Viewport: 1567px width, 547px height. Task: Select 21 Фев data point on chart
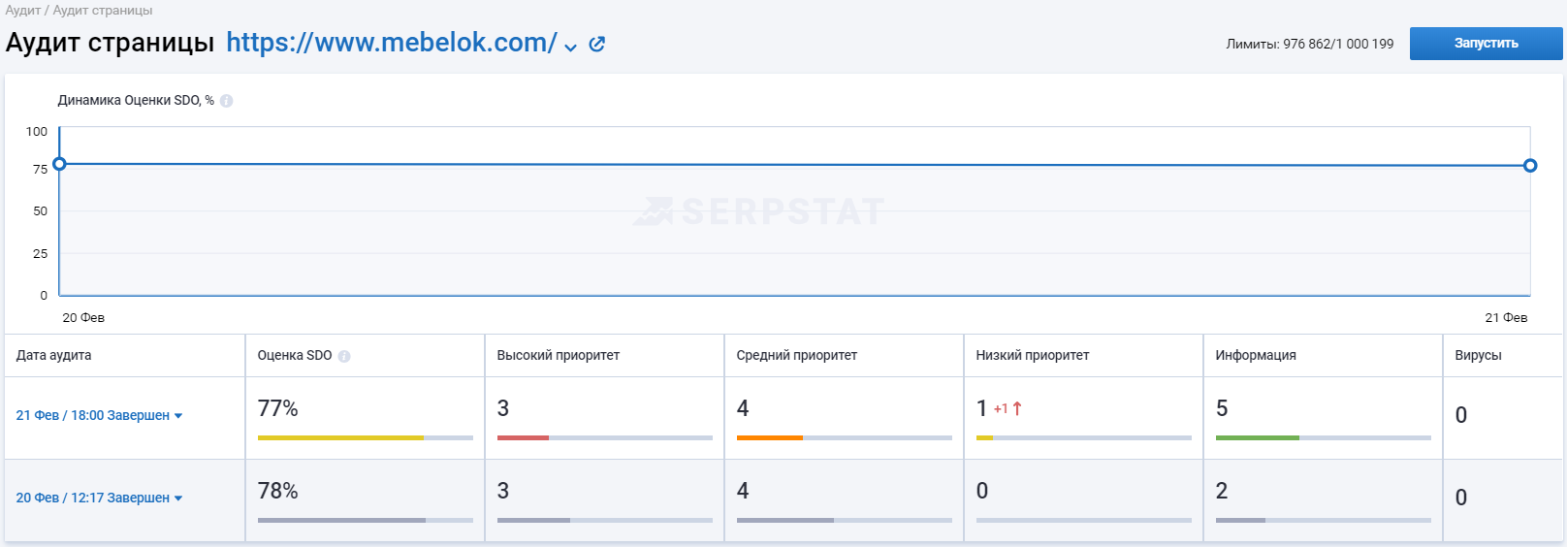[1530, 166]
